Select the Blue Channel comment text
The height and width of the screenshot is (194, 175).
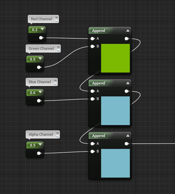click(x=40, y=82)
